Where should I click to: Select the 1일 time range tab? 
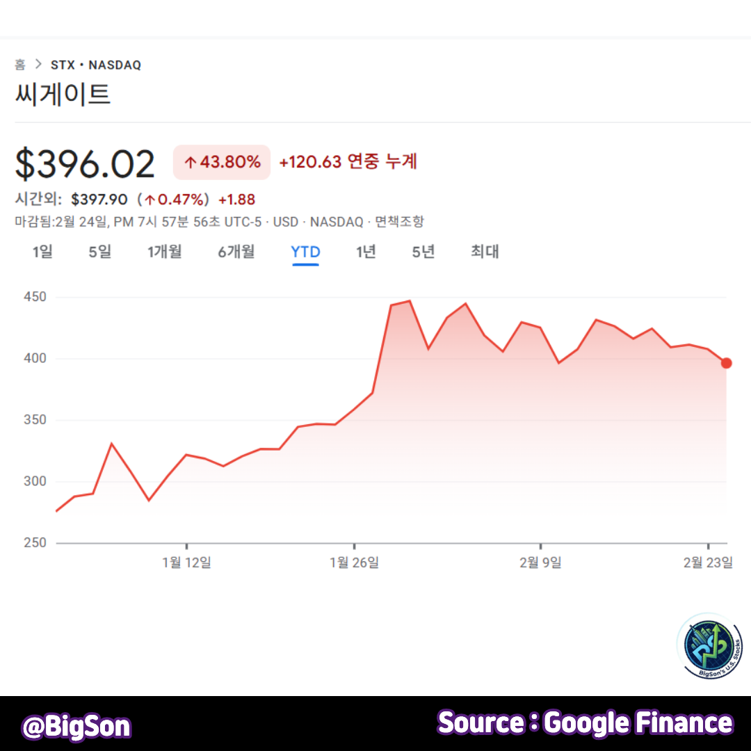(x=42, y=252)
